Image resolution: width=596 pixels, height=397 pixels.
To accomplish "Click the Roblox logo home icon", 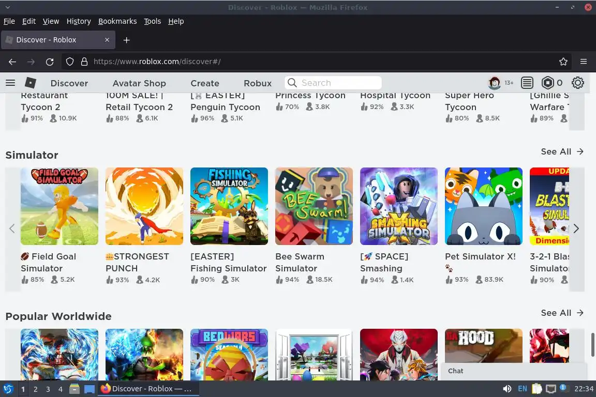I will point(31,83).
